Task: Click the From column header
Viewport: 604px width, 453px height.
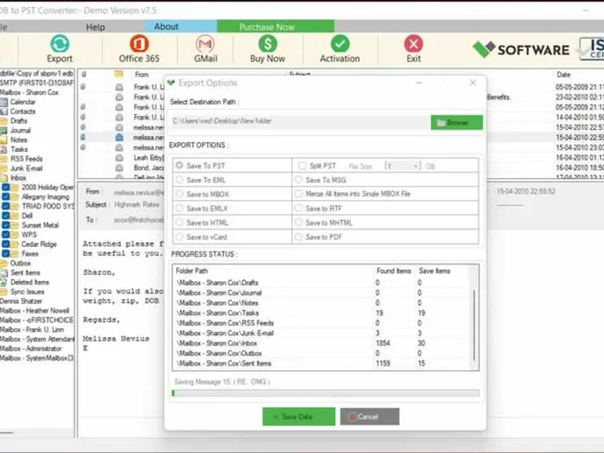Action: 141,75
